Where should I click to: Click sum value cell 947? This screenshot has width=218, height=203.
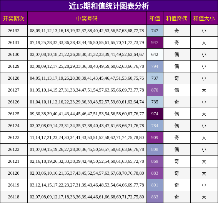pos(155,43)
